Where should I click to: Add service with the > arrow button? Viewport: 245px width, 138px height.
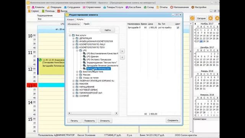point(122,51)
